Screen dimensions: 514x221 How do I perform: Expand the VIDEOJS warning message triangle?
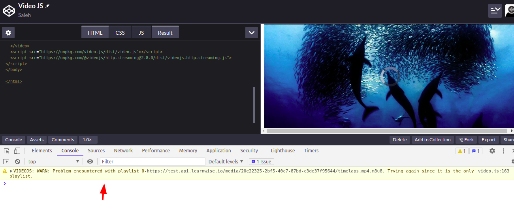[11, 171]
